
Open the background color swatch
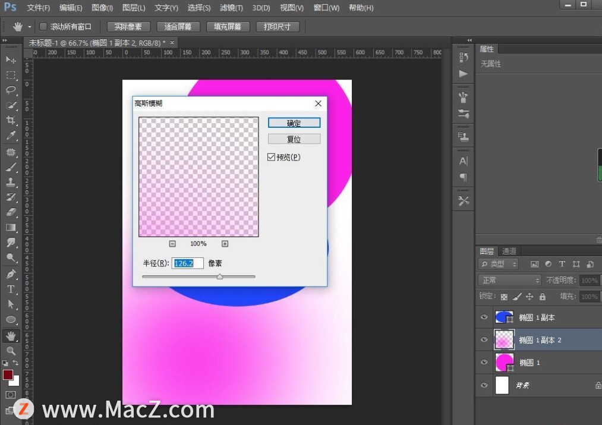coord(15,382)
